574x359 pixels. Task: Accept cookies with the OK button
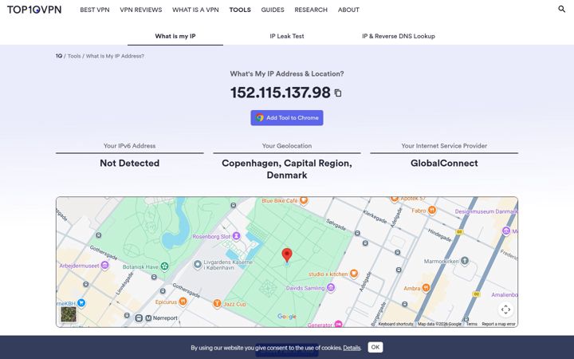click(x=375, y=347)
